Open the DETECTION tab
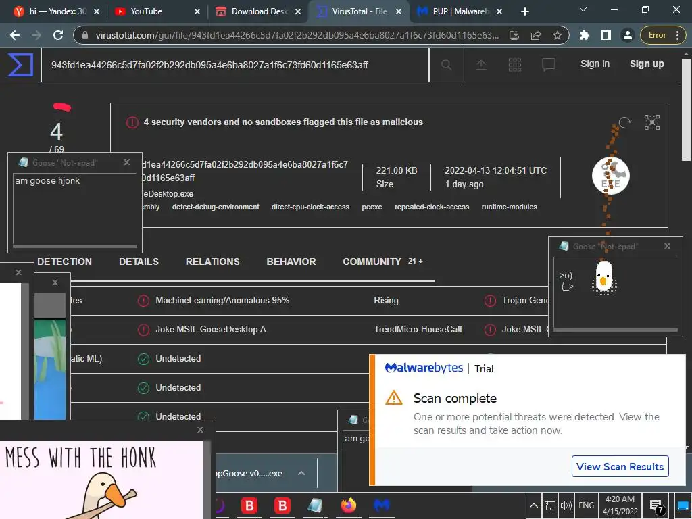 point(64,262)
